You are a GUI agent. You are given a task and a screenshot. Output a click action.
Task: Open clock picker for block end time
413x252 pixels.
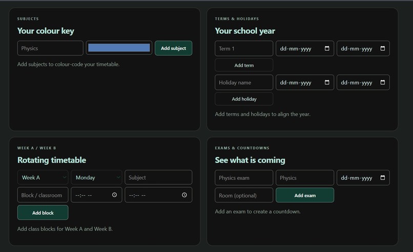point(184,195)
